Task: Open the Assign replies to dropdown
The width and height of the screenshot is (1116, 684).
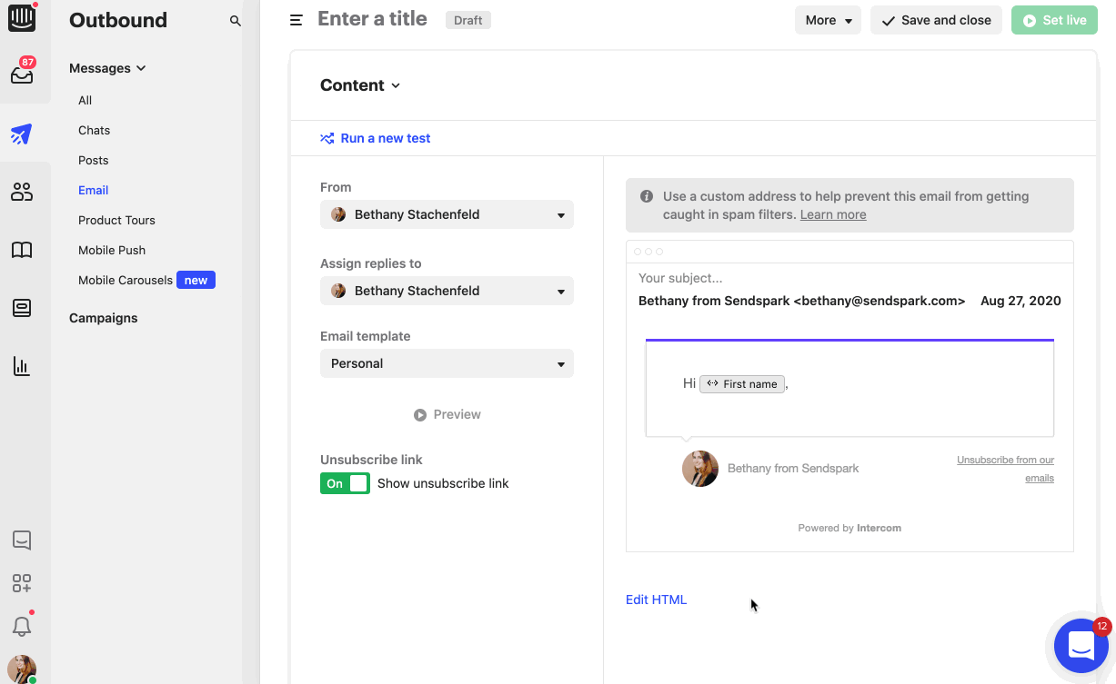Action: point(447,291)
